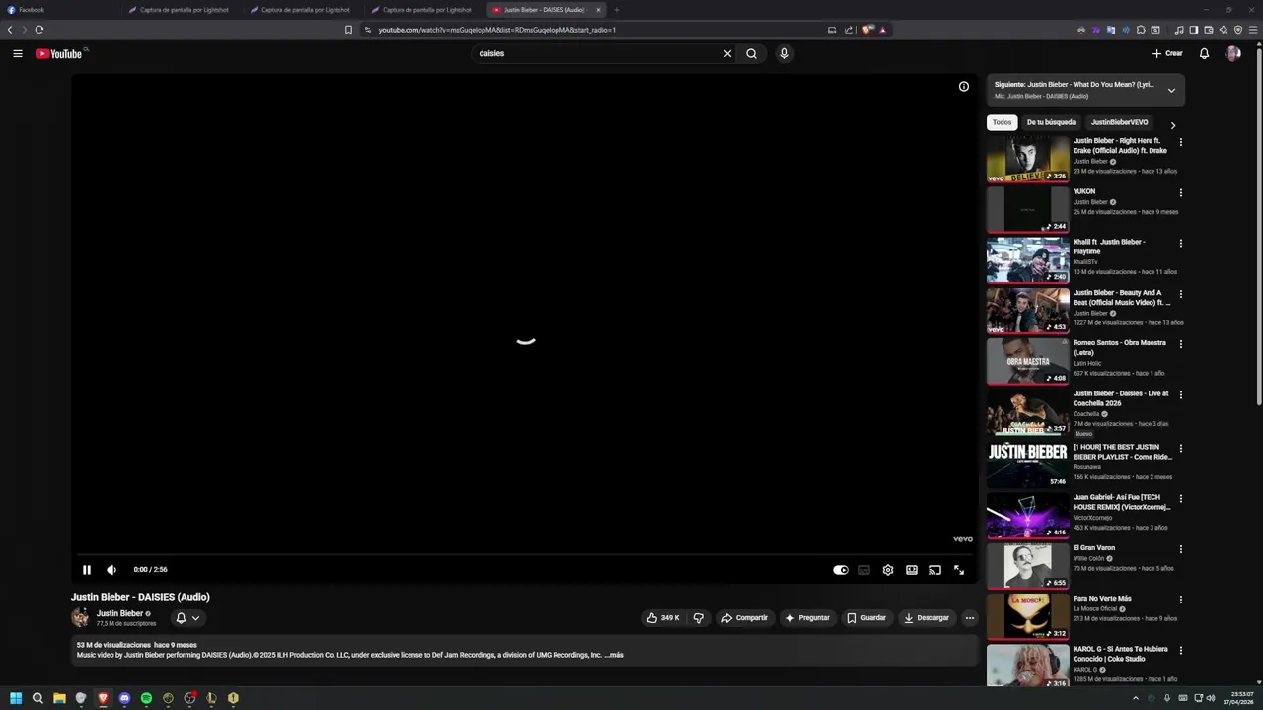Viewport: 1263px width, 710px height.
Task: Open options for Obra Maestra video
Action: pos(1180,344)
